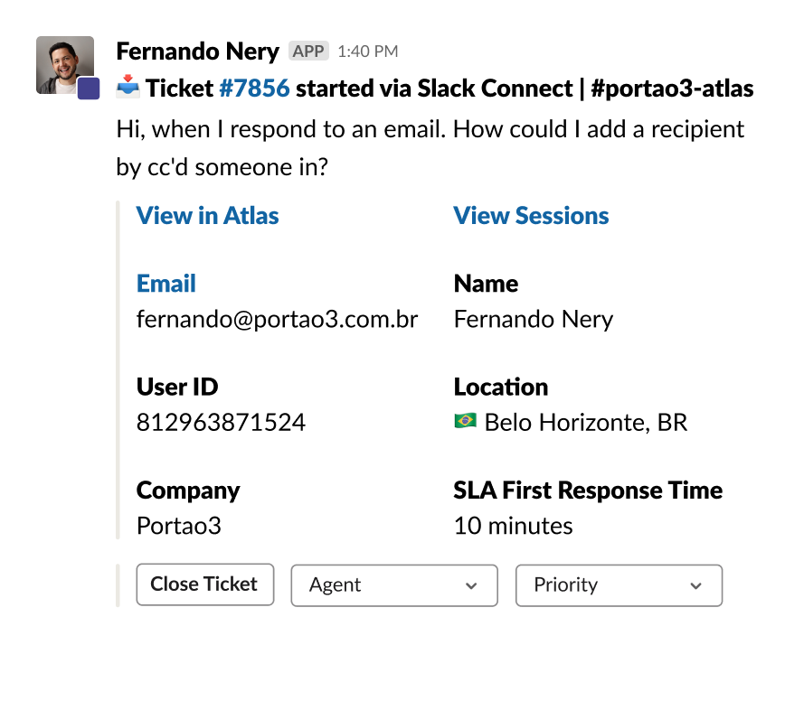785x701 pixels.
Task: Open ticket #7856 link
Action: click(x=254, y=89)
